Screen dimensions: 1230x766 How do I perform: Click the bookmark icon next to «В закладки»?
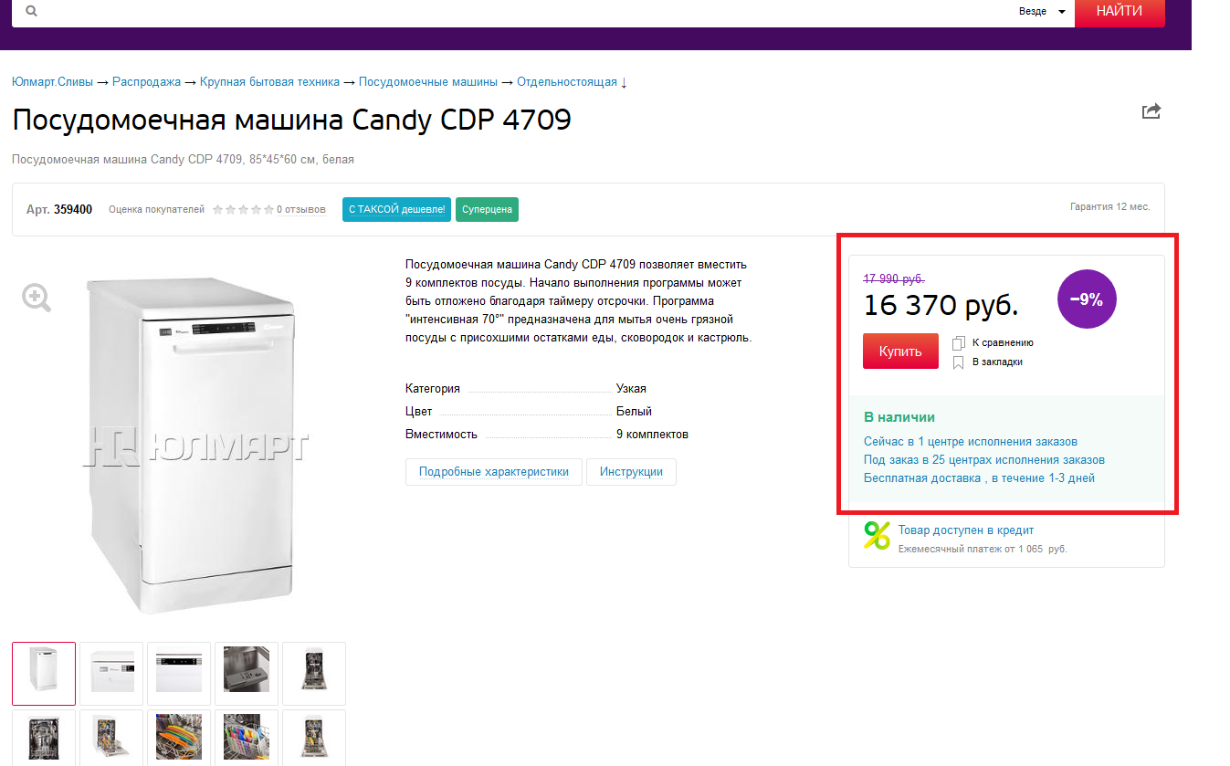click(959, 362)
